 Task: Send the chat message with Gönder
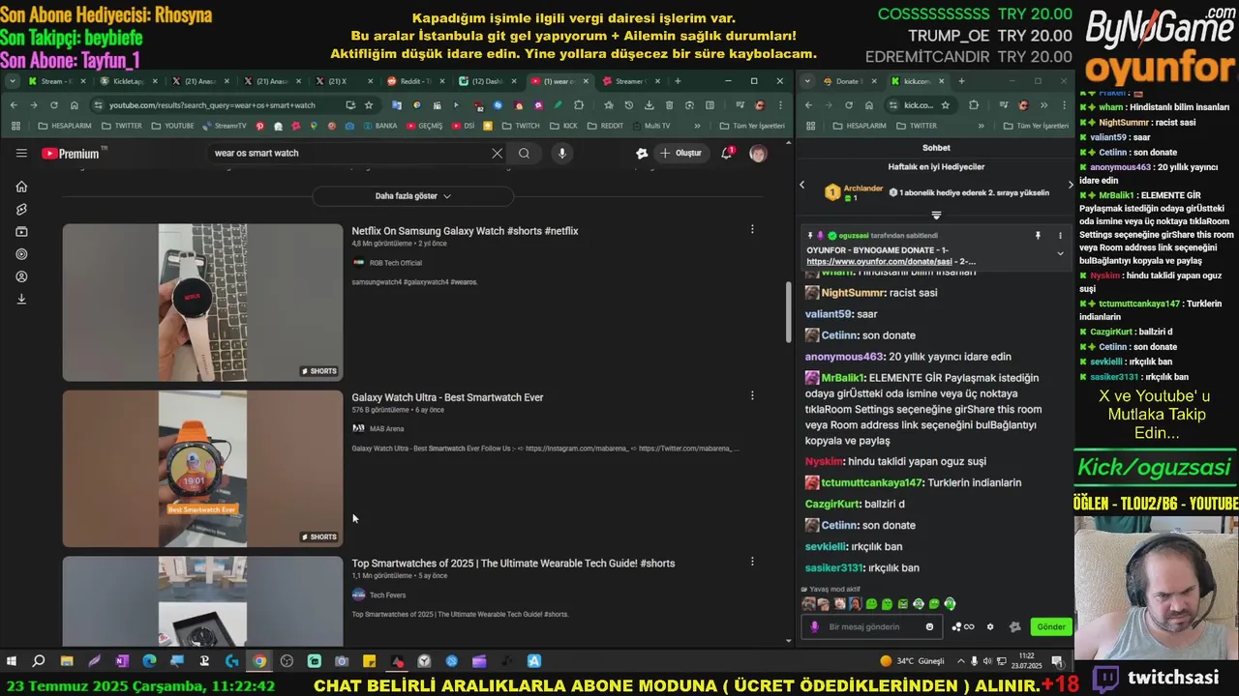tap(1051, 626)
